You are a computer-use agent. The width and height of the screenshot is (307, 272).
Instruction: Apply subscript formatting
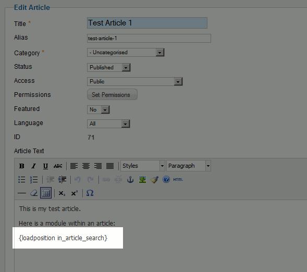(x=62, y=193)
